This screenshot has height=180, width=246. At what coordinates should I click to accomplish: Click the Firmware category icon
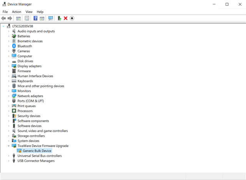coord(14,71)
